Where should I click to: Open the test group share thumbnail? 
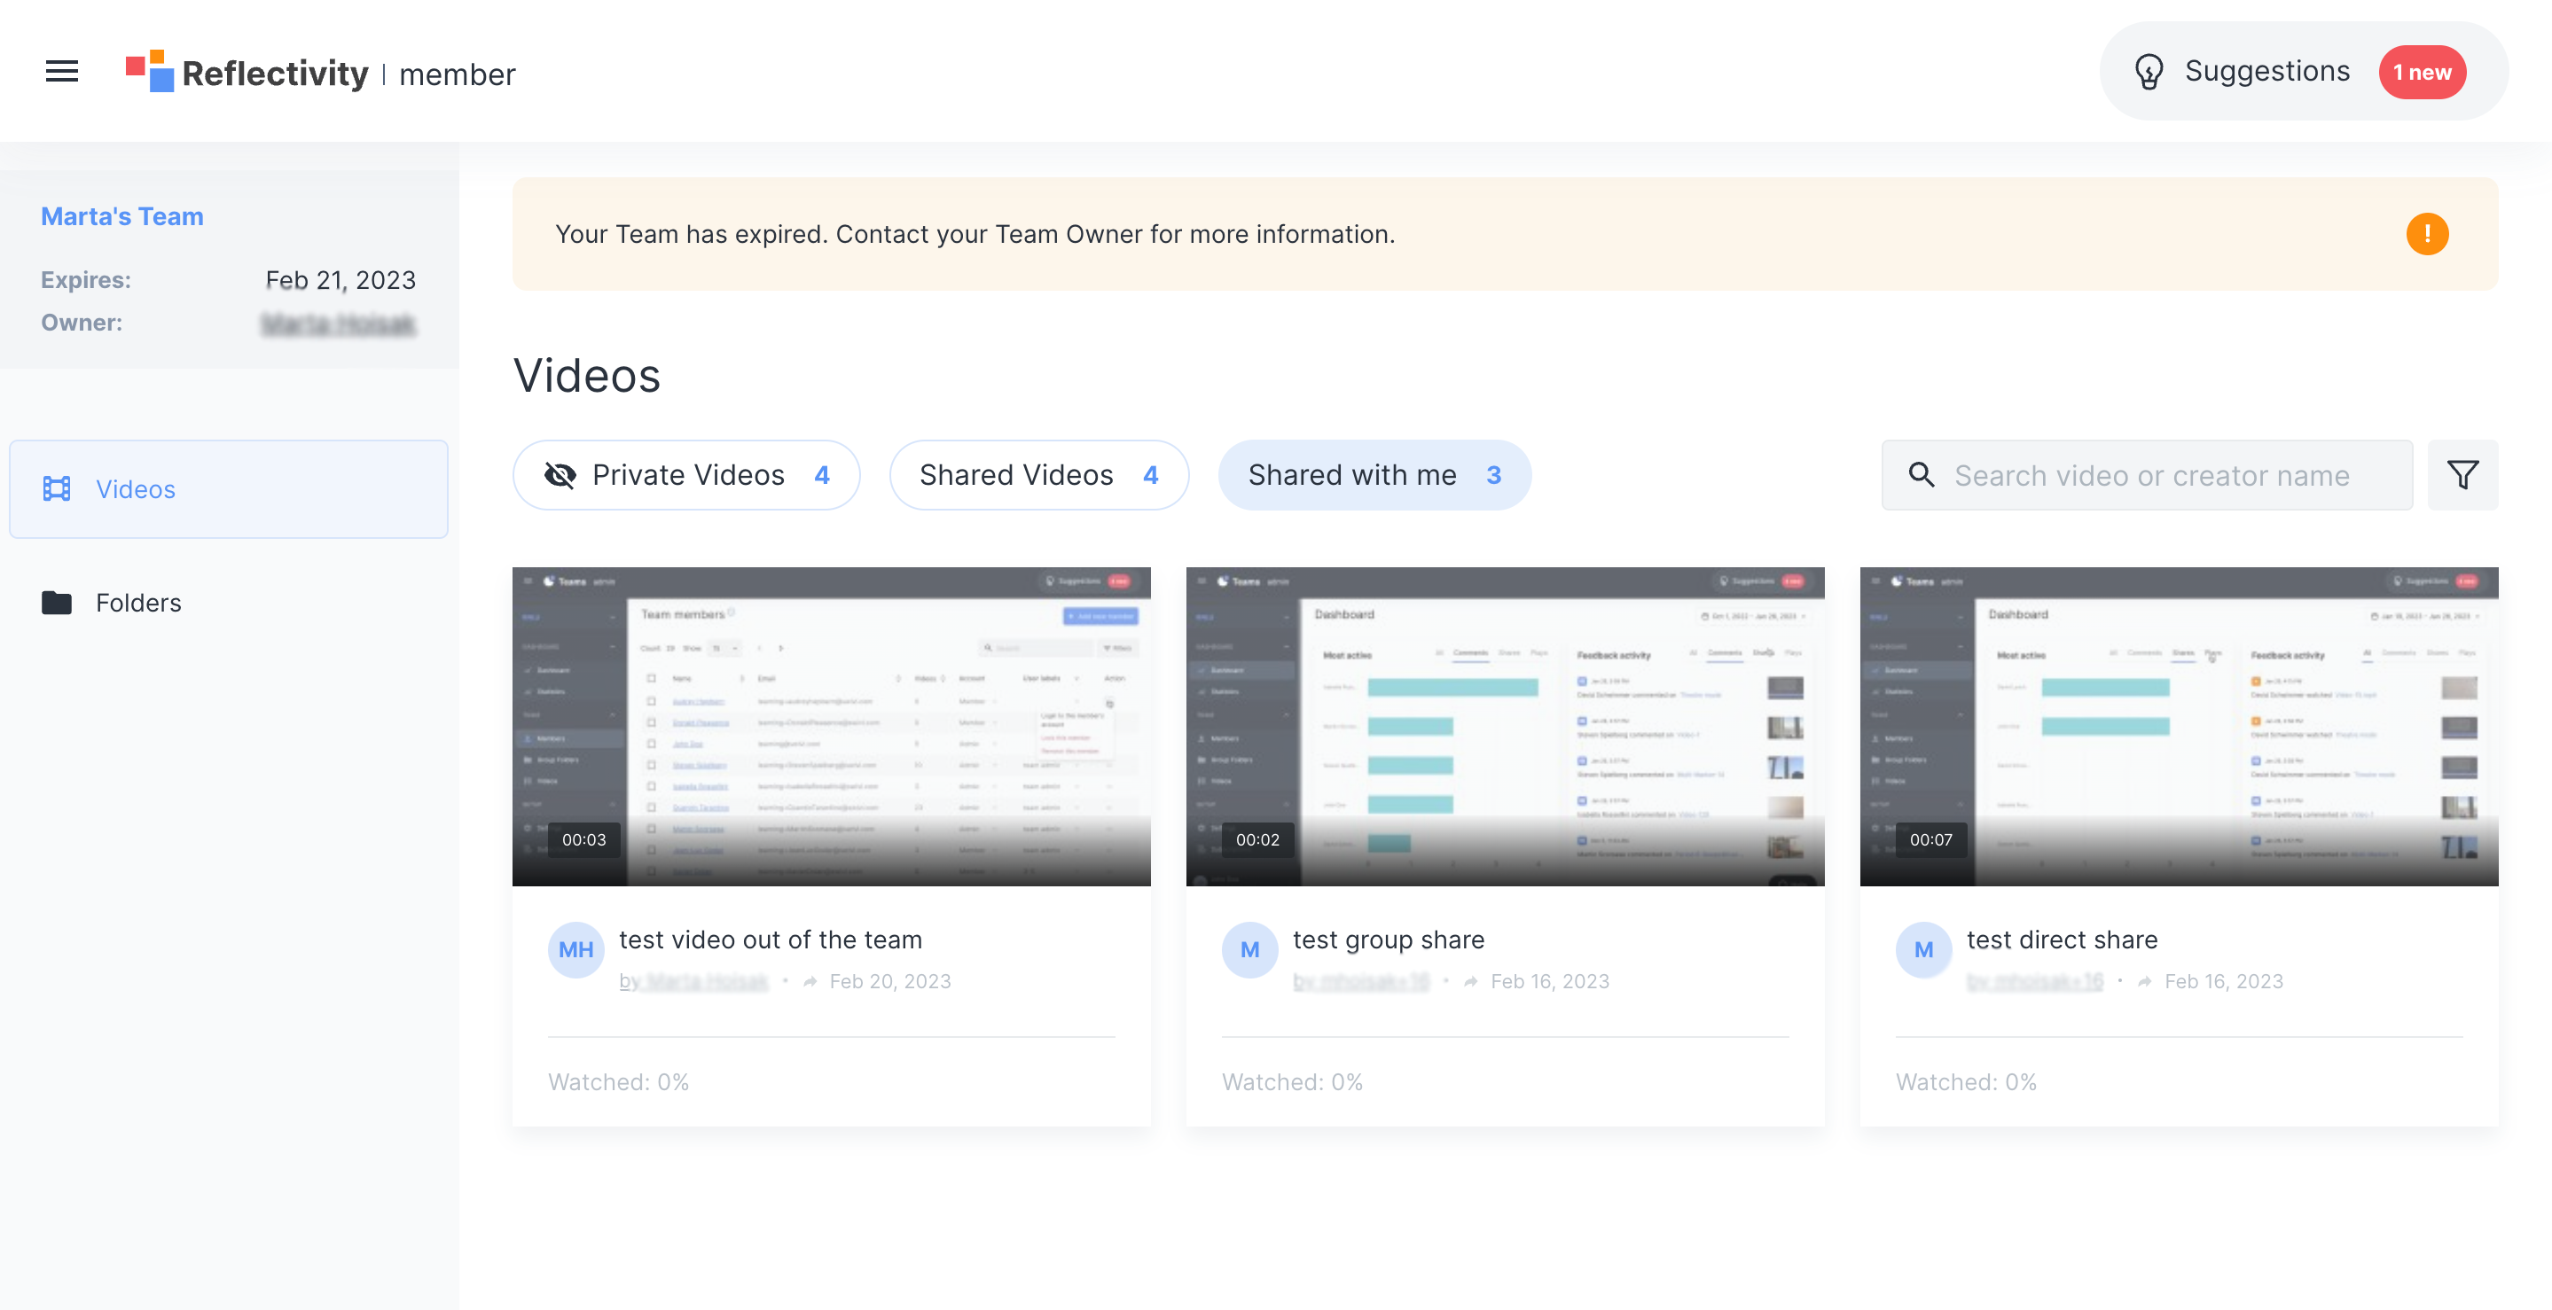point(1504,726)
